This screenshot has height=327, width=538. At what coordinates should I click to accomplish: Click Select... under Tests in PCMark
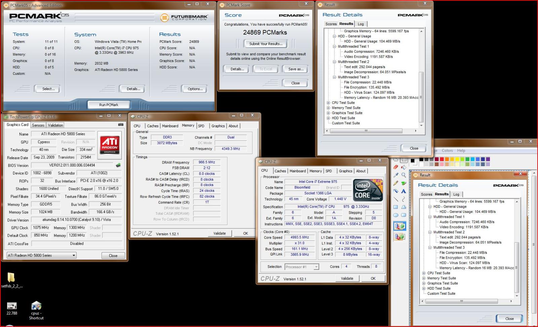coord(48,89)
